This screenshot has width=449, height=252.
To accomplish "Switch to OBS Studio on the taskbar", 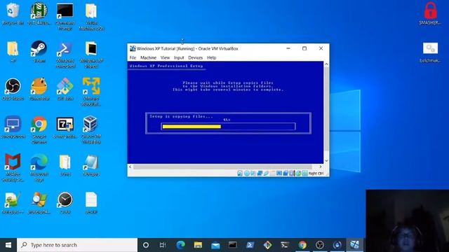I will click(x=320, y=245).
